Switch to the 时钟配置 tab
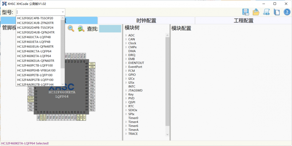Screen dimensions: 292x146 146,21
